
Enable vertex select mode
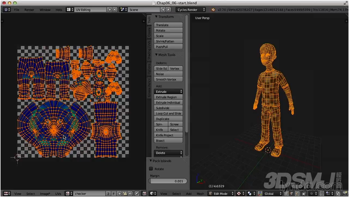click(286, 193)
